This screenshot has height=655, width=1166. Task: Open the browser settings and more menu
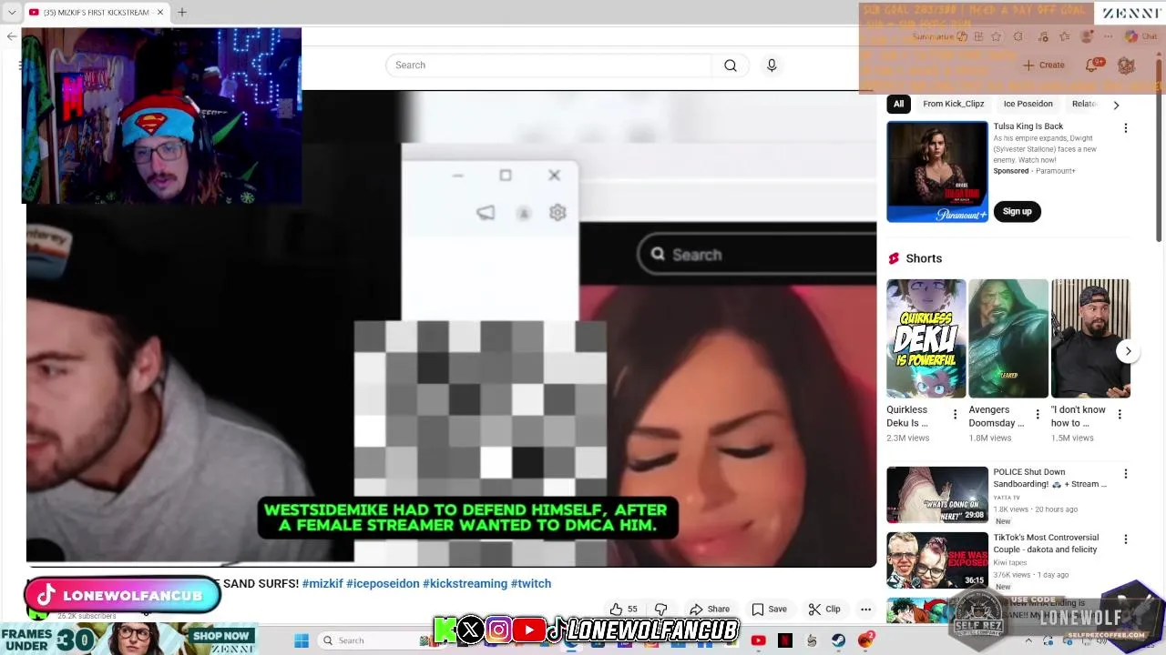pyautogui.click(x=1109, y=36)
